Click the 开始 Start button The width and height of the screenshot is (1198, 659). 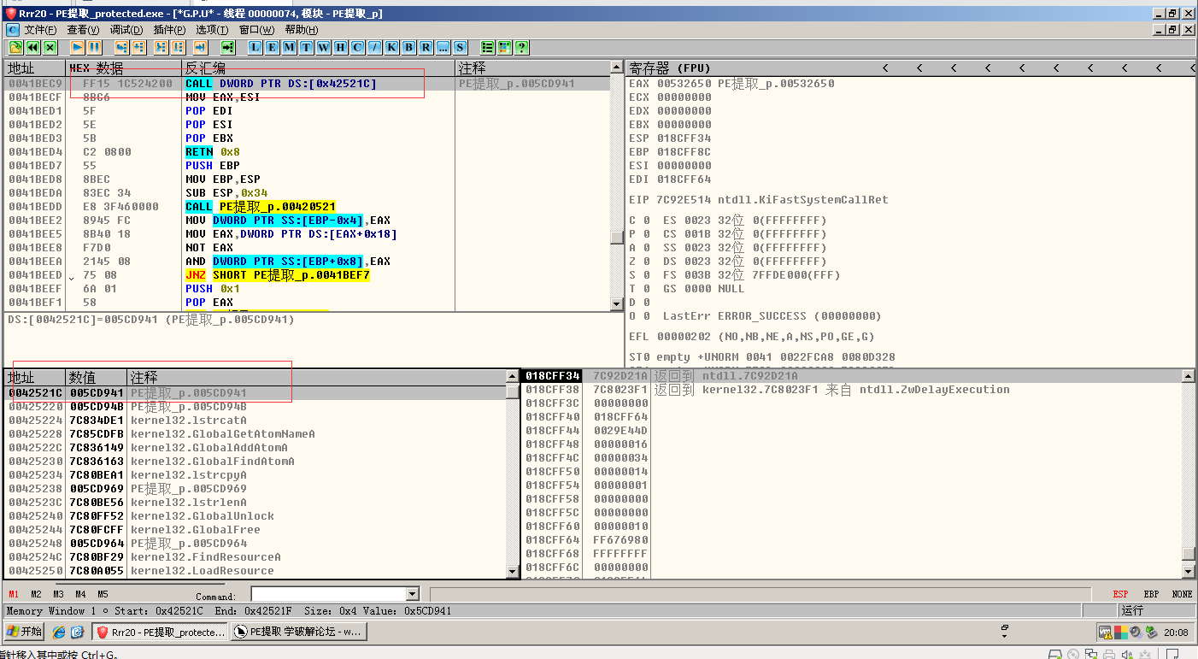[x=24, y=632]
